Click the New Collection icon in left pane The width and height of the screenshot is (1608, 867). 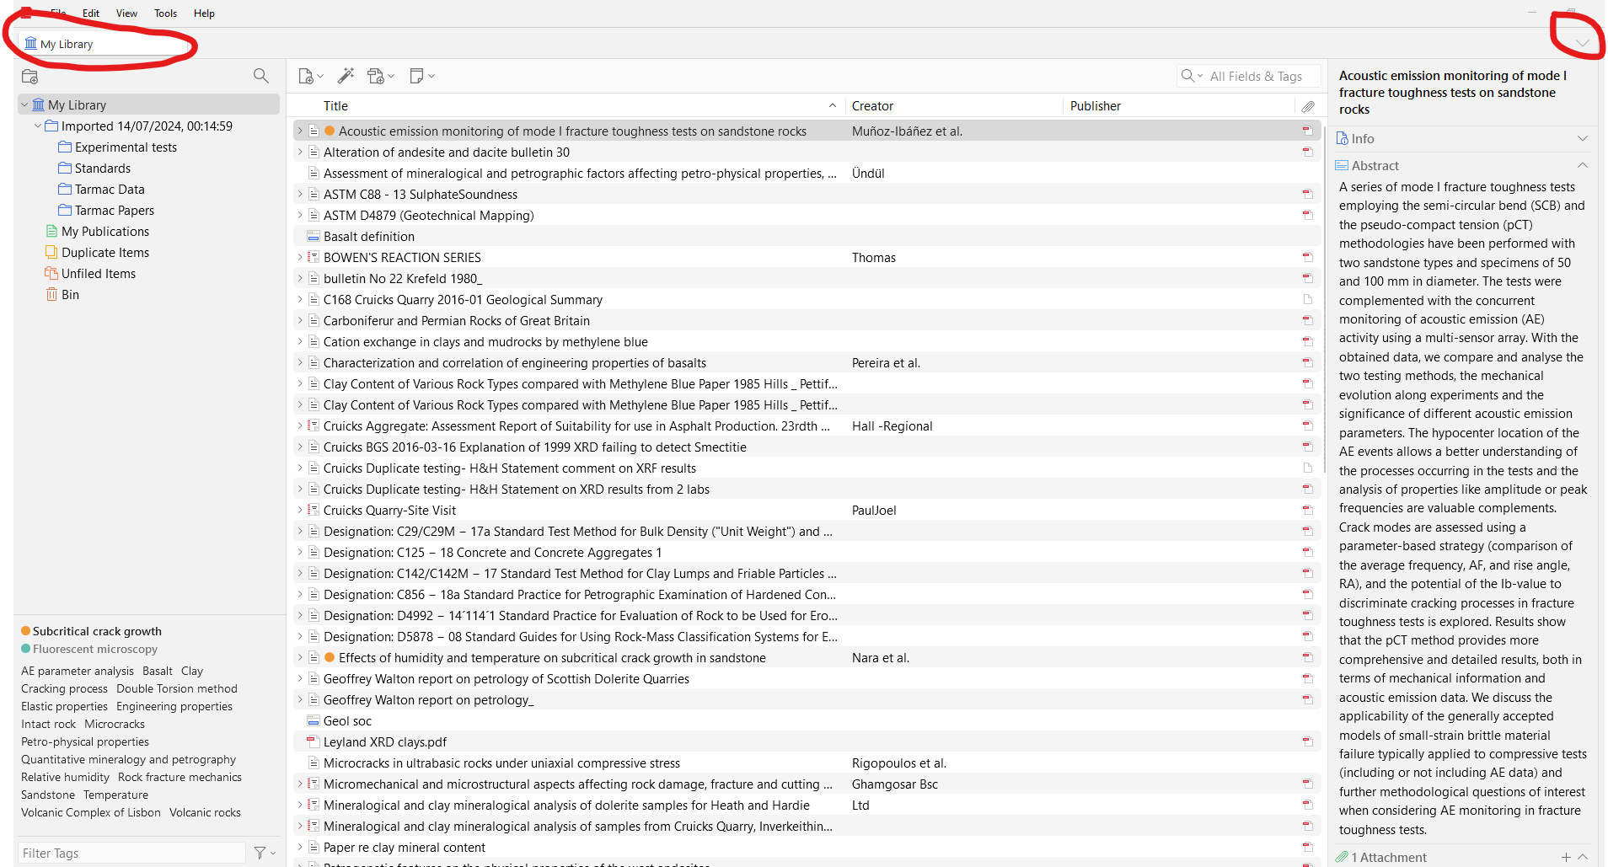point(30,77)
